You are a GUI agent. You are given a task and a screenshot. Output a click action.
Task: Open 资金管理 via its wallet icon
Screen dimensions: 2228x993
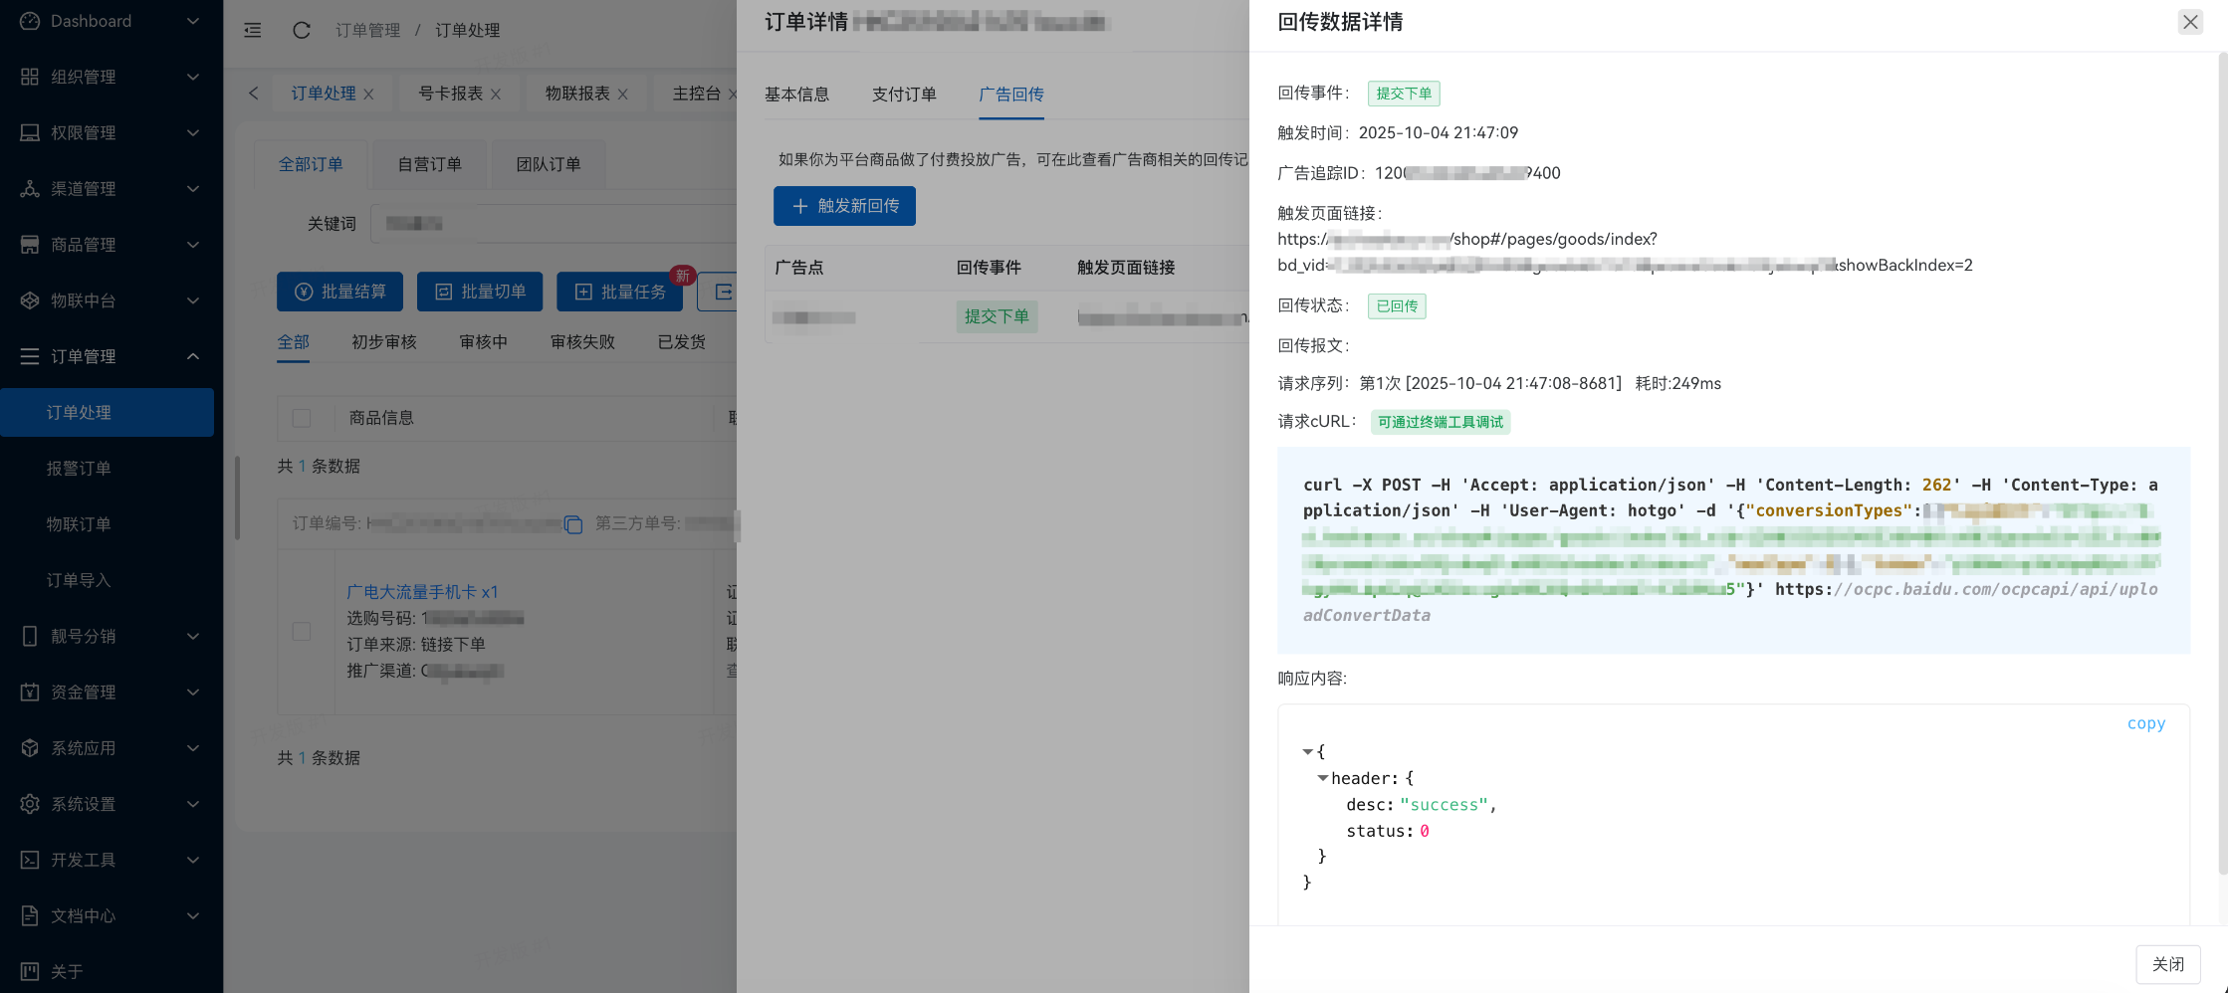click(x=29, y=693)
